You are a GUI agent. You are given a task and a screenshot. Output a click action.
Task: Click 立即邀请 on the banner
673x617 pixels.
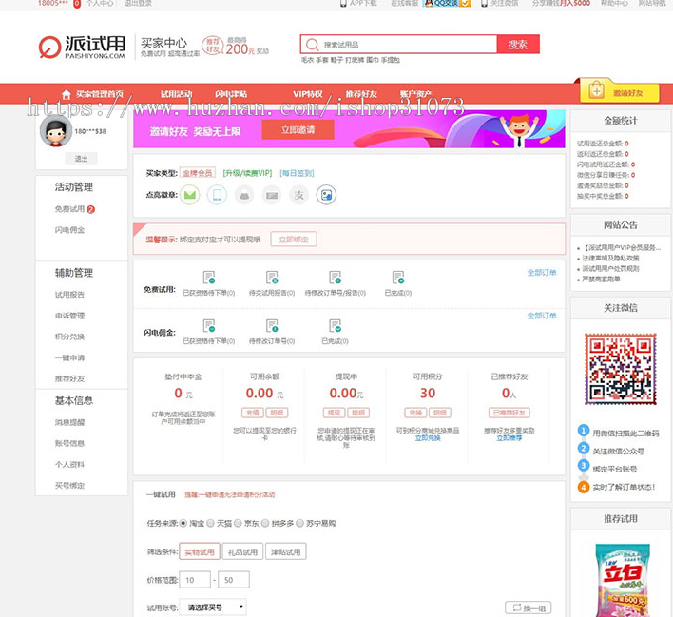[x=298, y=129]
